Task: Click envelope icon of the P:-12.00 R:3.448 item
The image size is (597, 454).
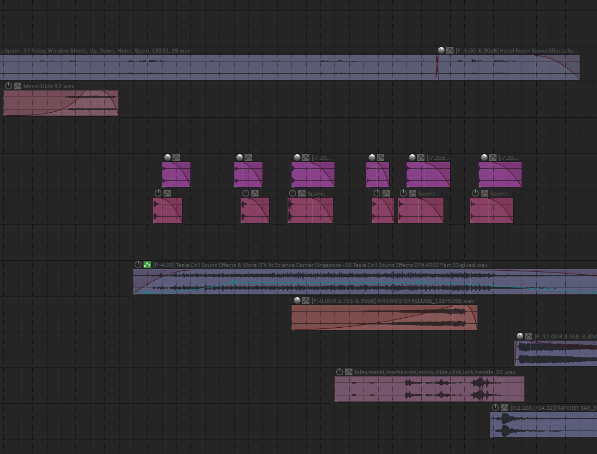Action: (528, 336)
